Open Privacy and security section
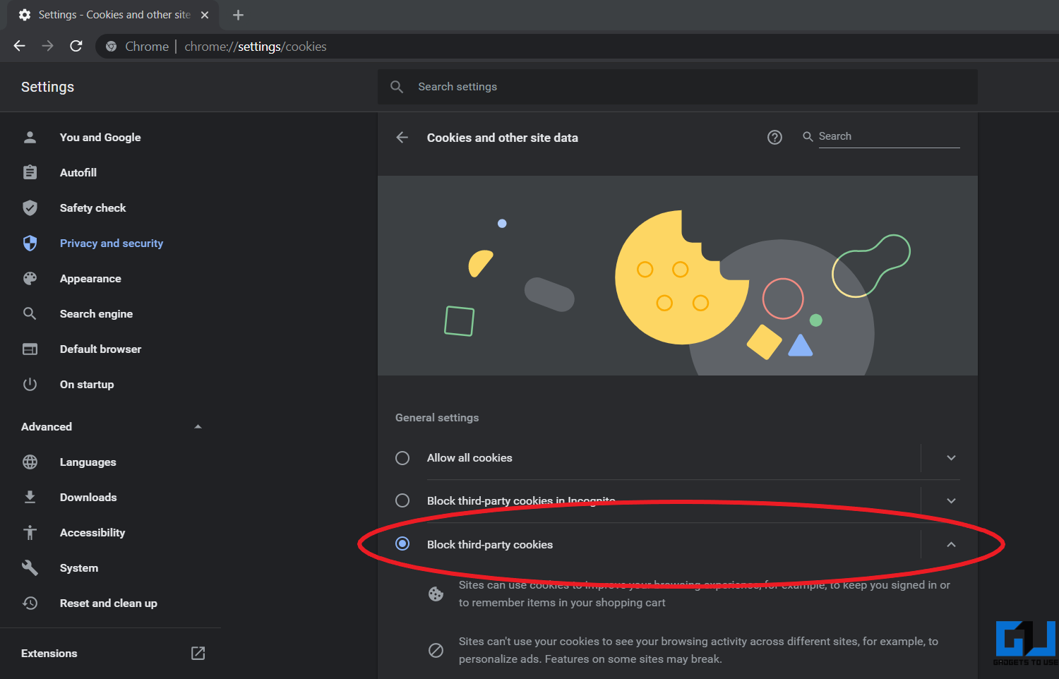Image resolution: width=1059 pixels, height=679 pixels. [x=112, y=244]
